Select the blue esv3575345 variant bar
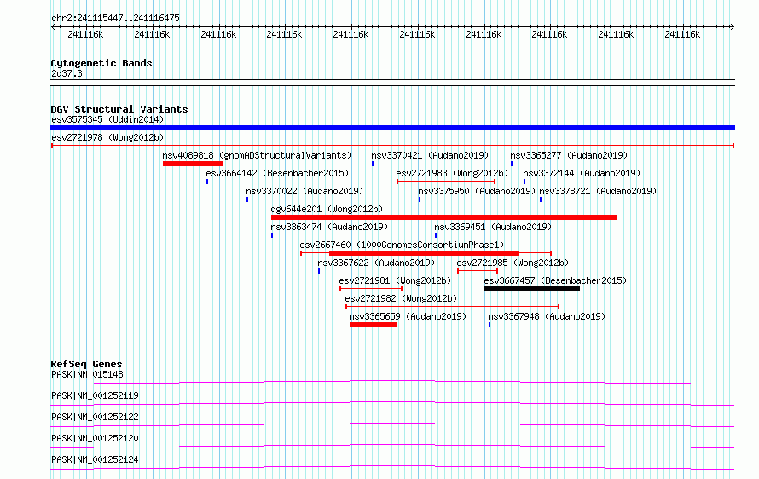This screenshot has width=759, height=479. click(x=392, y=128)
